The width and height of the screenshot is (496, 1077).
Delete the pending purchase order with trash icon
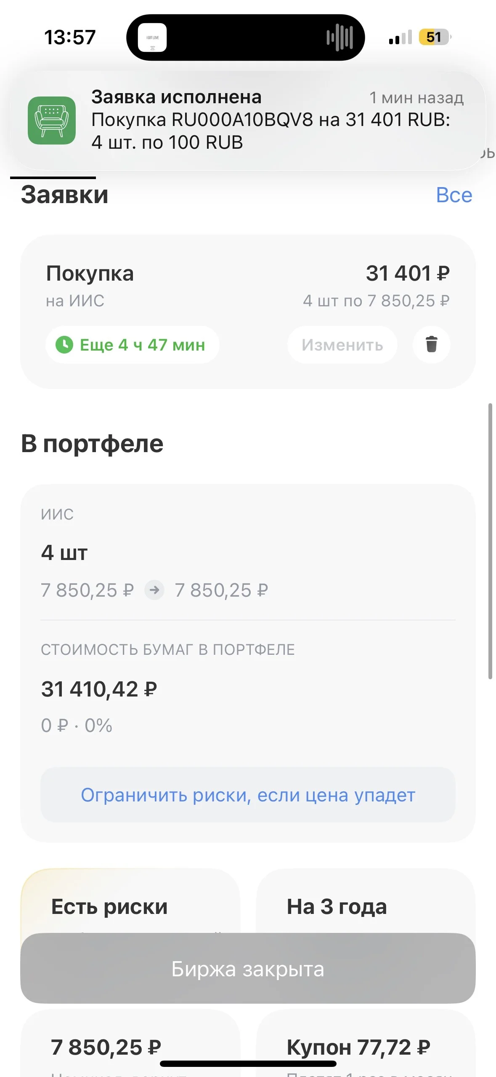(x=431, y=344)
